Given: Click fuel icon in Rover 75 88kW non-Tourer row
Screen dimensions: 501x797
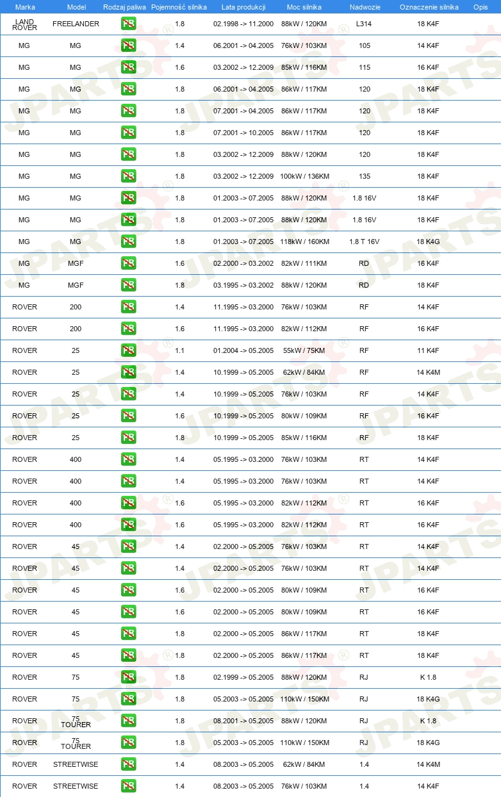Looking at the screenshot, I should click(128, 677).
